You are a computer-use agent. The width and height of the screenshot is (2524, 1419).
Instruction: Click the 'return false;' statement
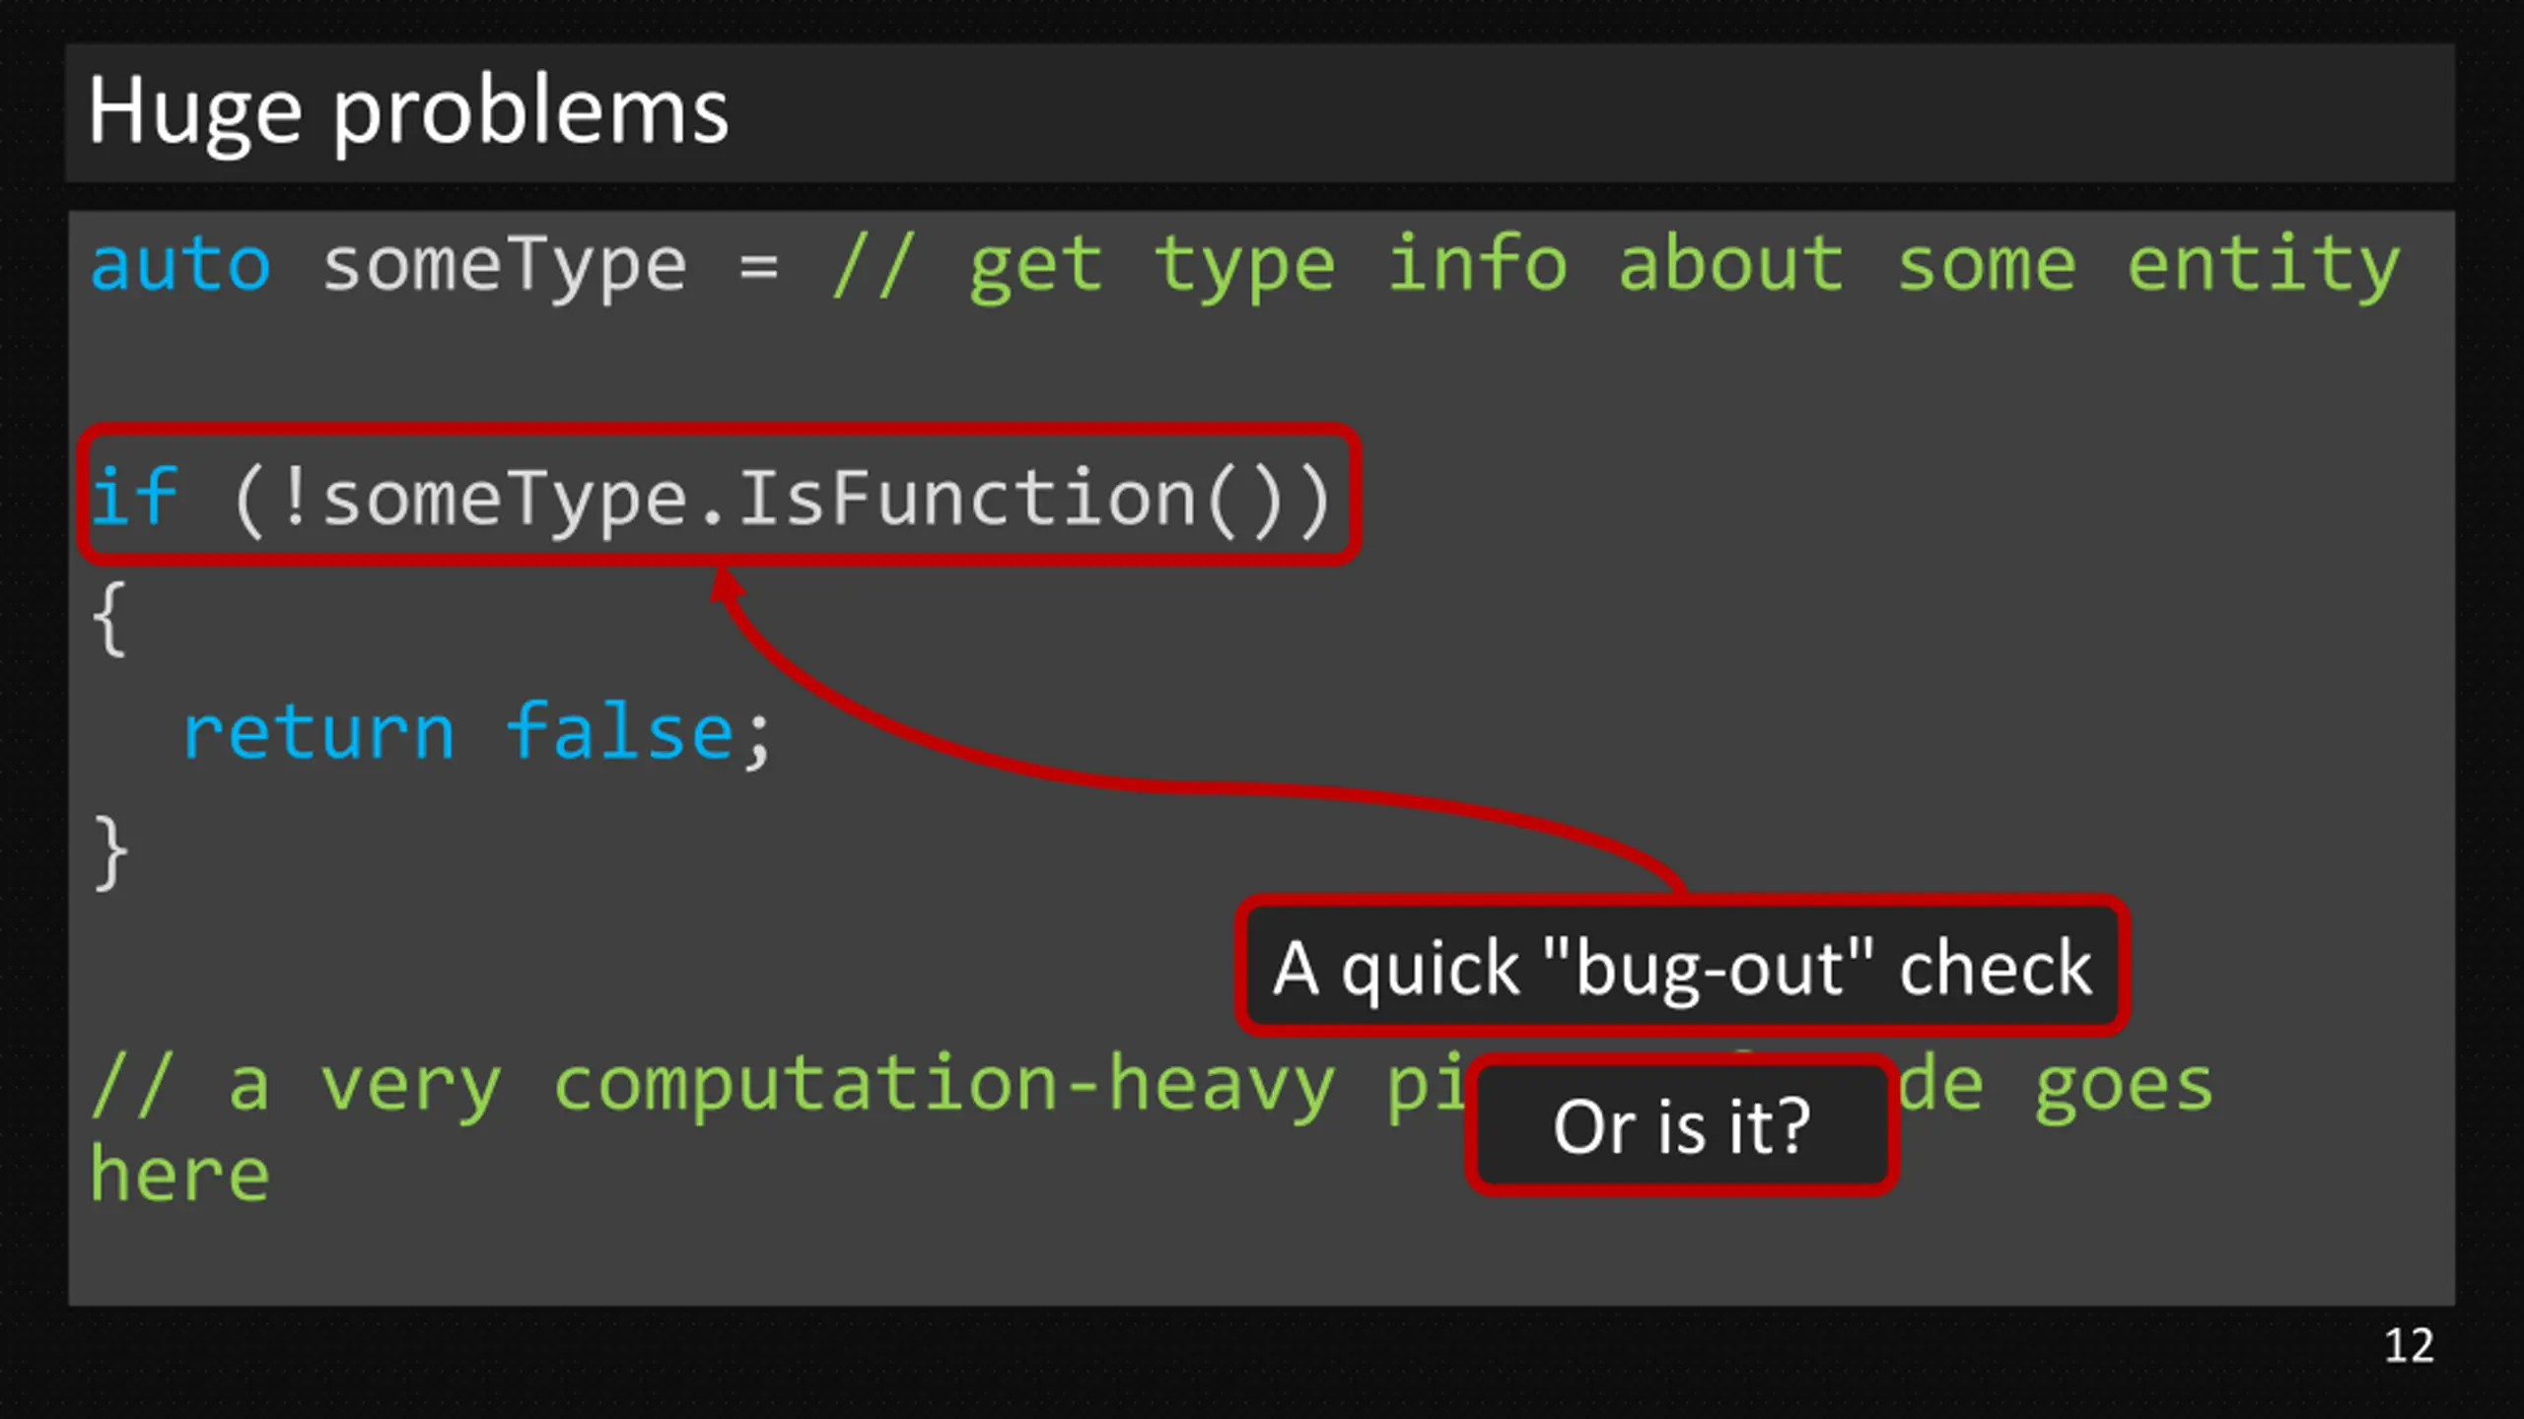coord(477,734)
